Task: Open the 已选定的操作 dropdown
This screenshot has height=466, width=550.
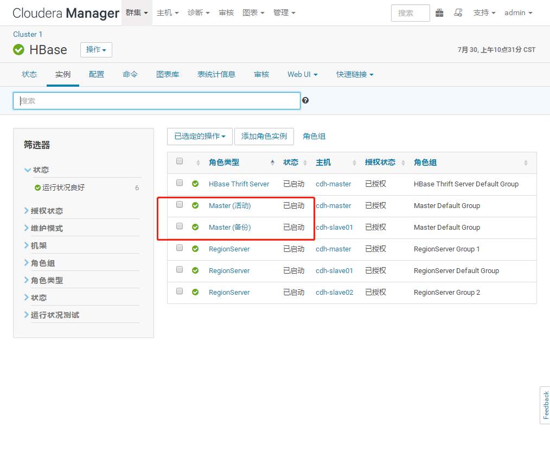Action: [200, 137]
